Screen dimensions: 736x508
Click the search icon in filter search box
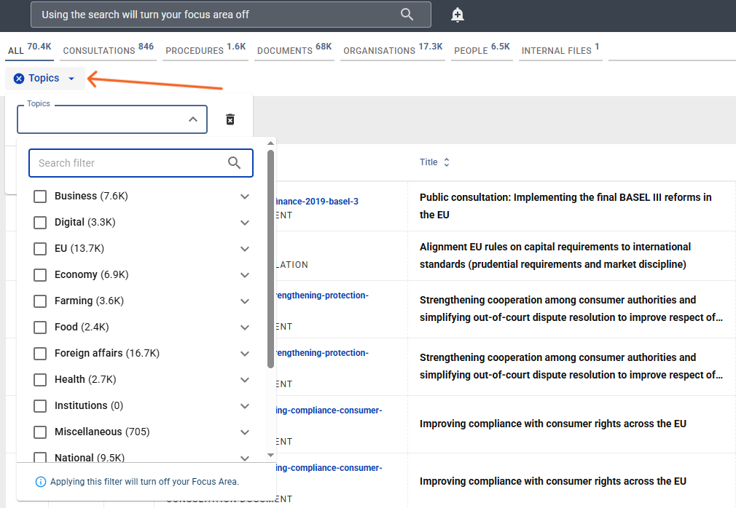pyautogui.click(x=234, y=163)
